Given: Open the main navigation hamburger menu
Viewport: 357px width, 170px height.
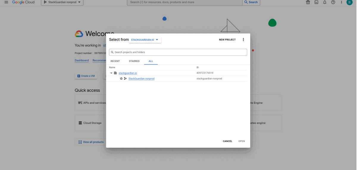Looking at the screenshot, I should click(6, 2).
